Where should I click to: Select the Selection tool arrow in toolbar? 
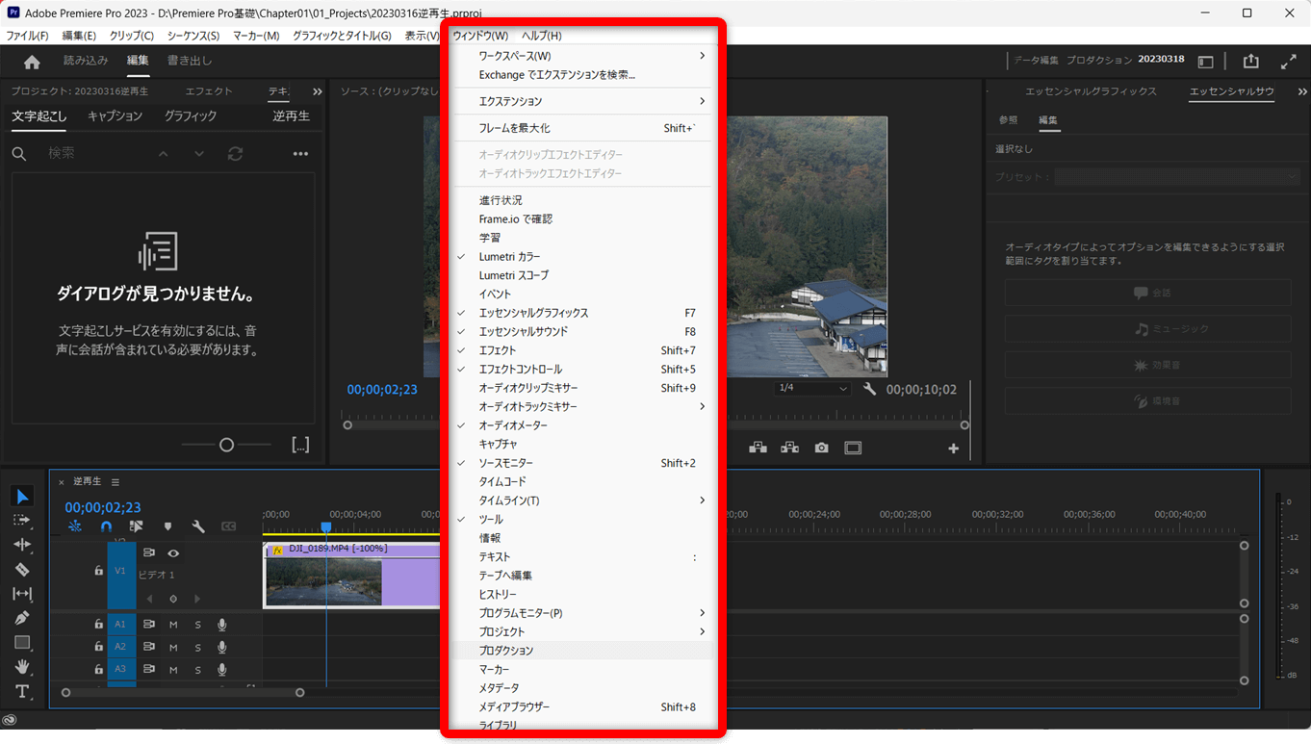tap(22, 496)
